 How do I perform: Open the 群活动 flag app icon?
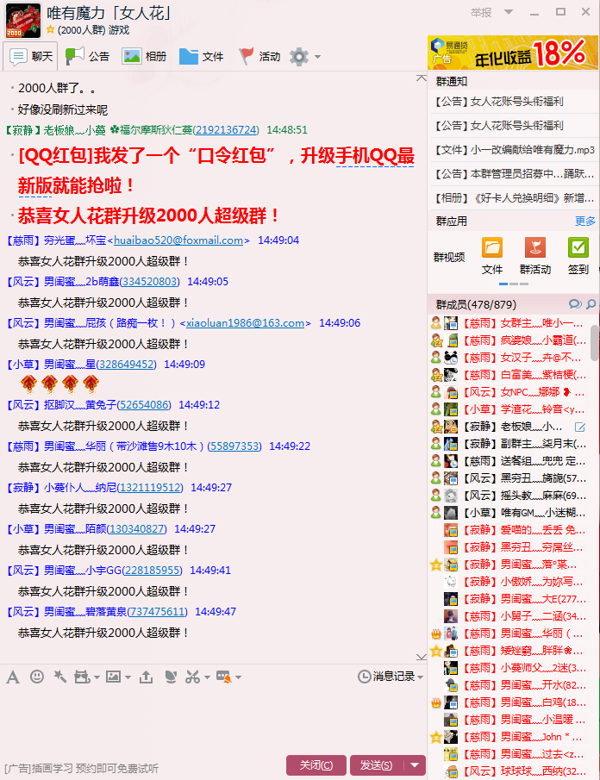[534, 248]
